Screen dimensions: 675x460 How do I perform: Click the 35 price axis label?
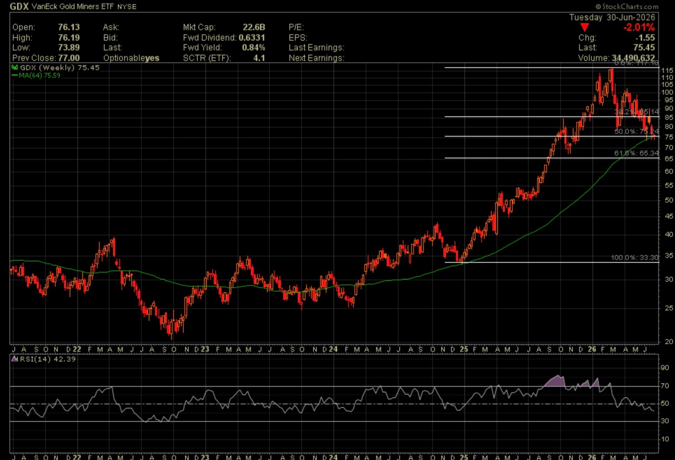click(669, 256)
